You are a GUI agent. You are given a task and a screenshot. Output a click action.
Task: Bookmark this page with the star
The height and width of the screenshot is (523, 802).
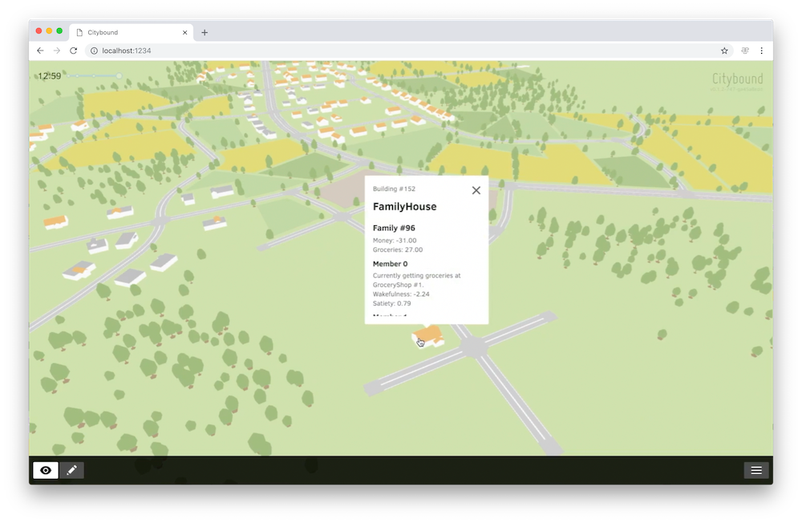[x=724, y=51]
